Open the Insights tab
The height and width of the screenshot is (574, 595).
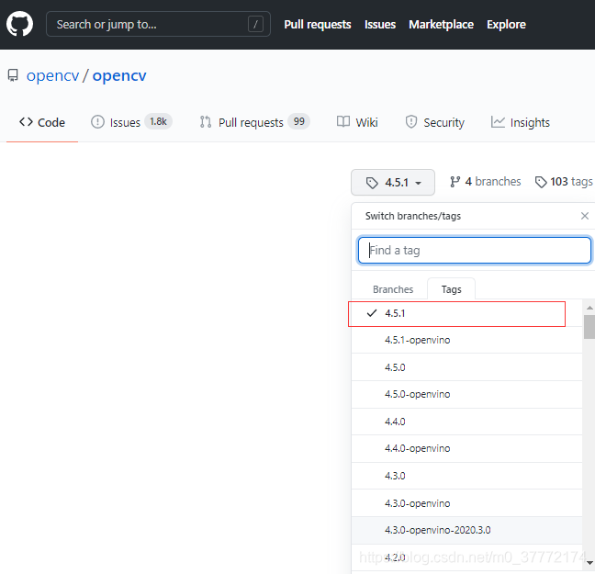pyautogui.click(x=521, y=122)
